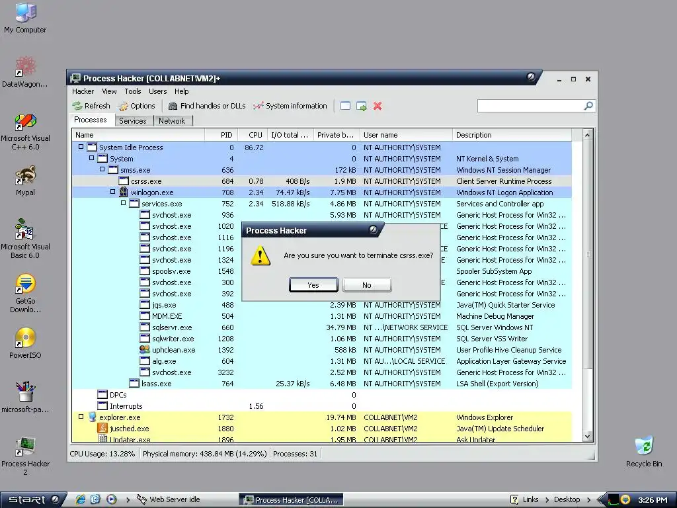Open the Tools menu
Viewport: 677px width, 508px height.
point(132,91)
